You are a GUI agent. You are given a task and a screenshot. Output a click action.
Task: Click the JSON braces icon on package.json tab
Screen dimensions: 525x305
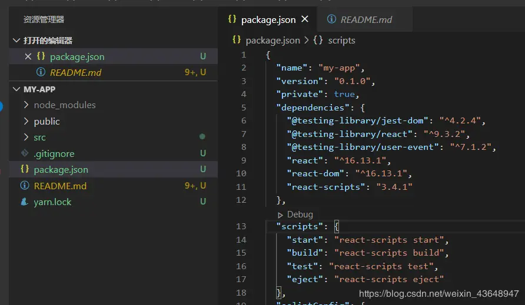(232, 19)
